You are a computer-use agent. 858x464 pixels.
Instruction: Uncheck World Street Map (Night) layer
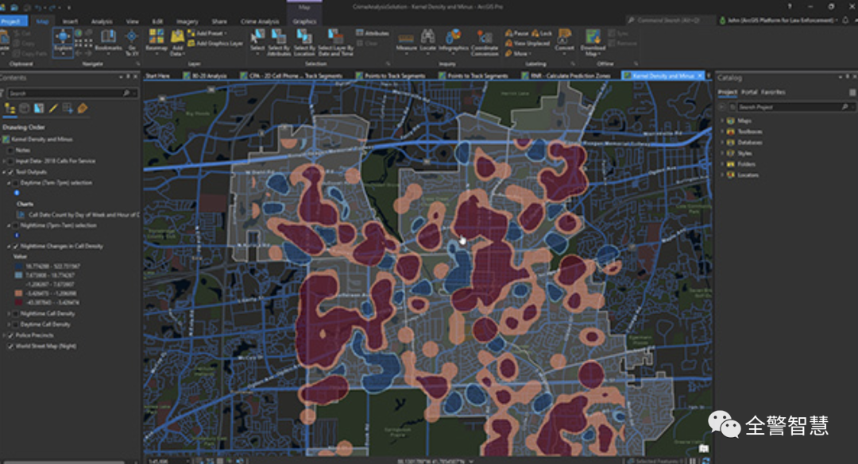click(x=10, y=347)
